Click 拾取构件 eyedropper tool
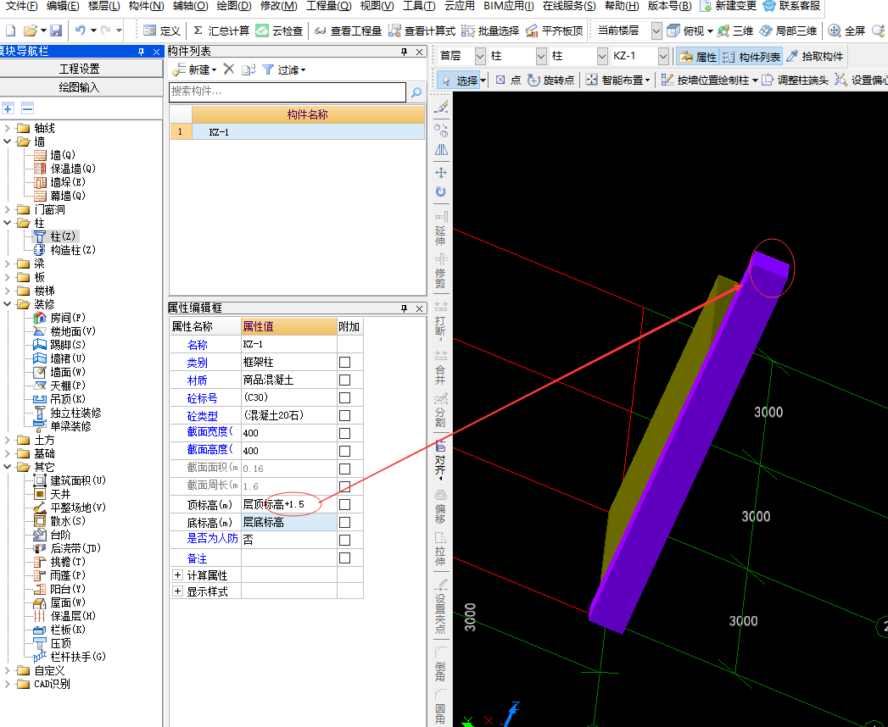 815,57
